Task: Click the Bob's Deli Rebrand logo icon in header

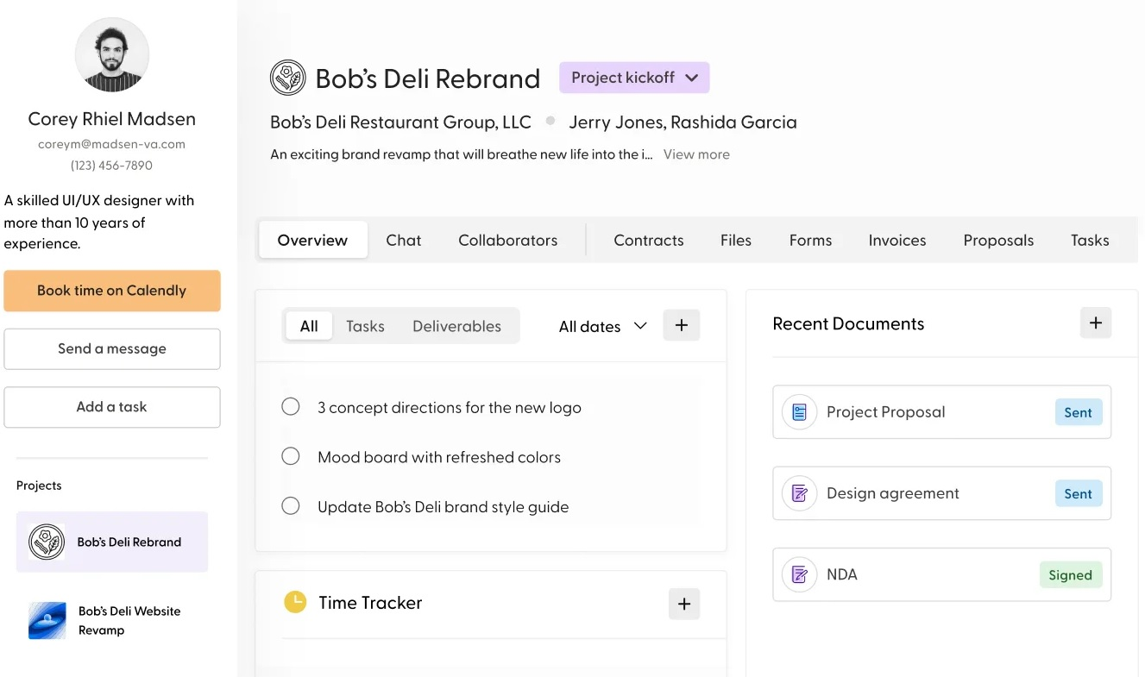Action: coord(287,78)
